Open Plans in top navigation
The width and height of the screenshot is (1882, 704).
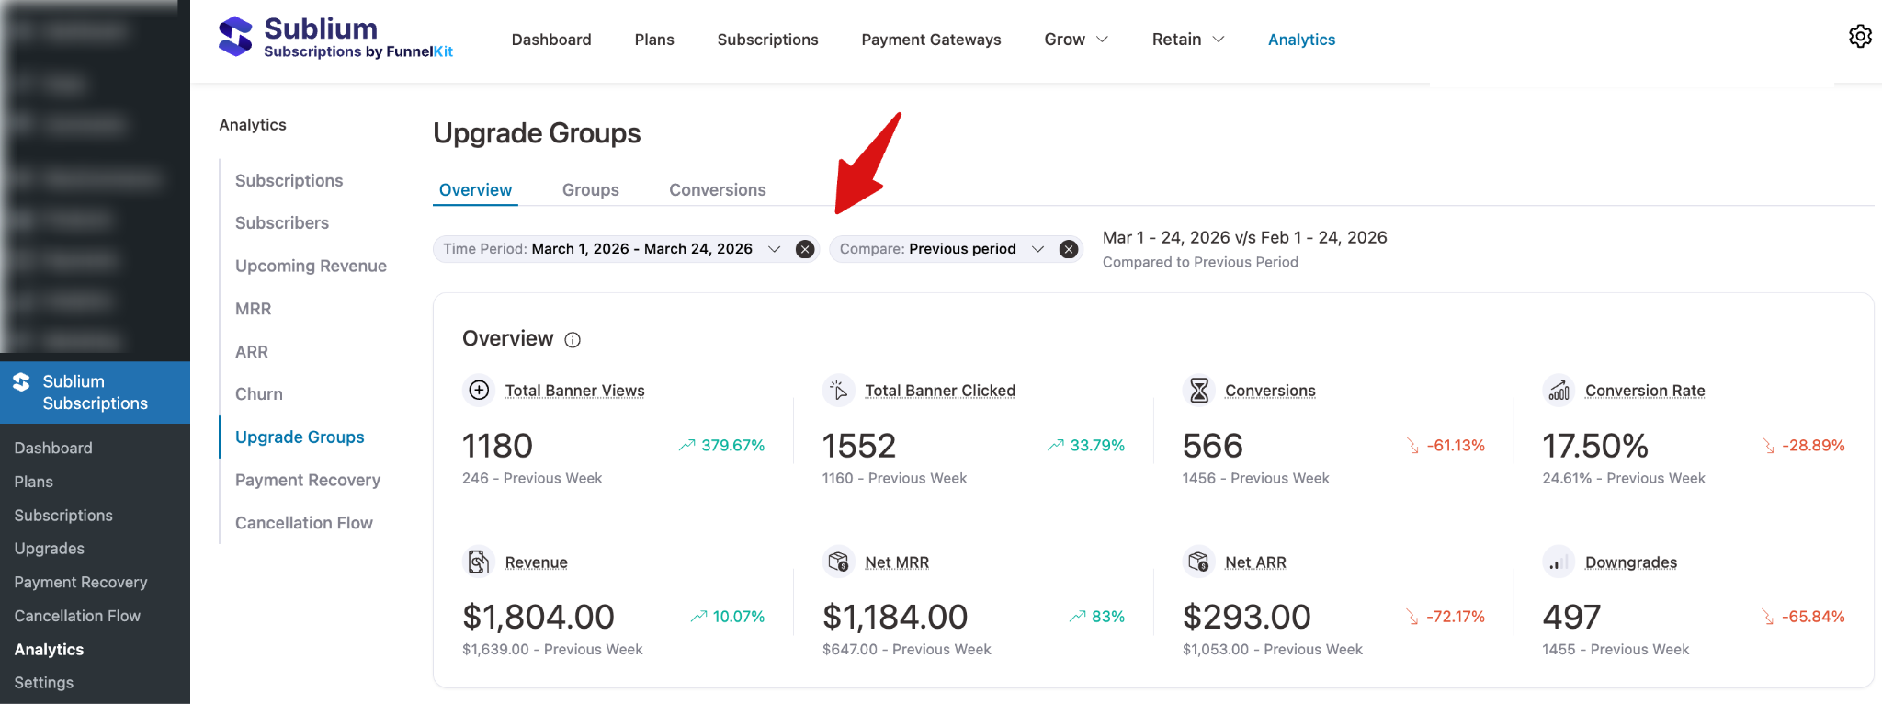tap(654, 40)
